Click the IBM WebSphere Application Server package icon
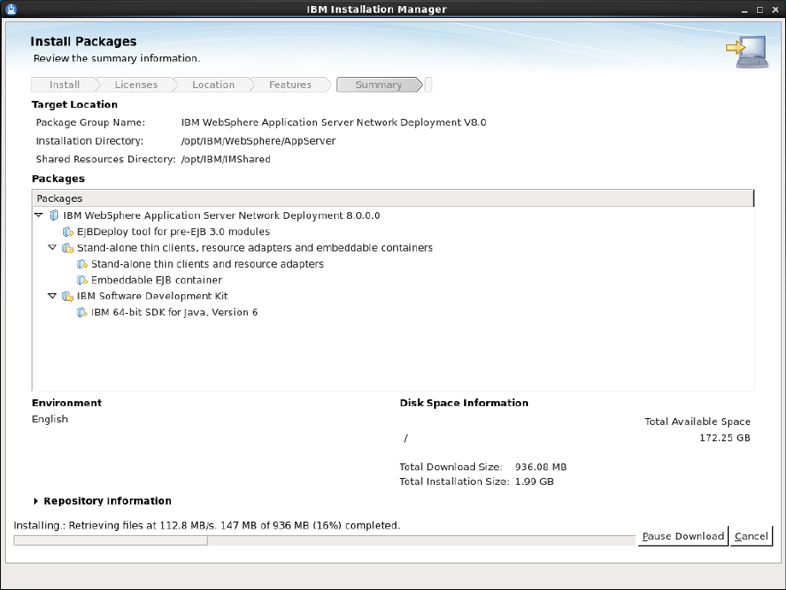 [54, 215]
